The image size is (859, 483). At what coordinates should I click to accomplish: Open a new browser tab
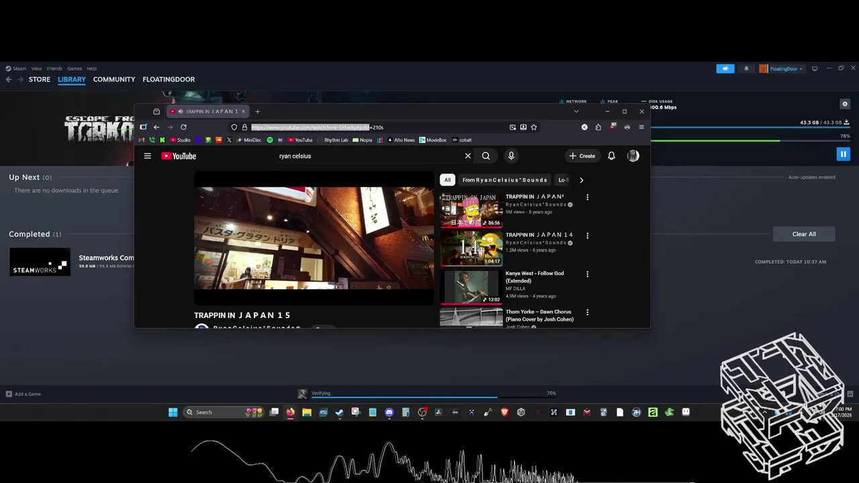coord(257,111)
